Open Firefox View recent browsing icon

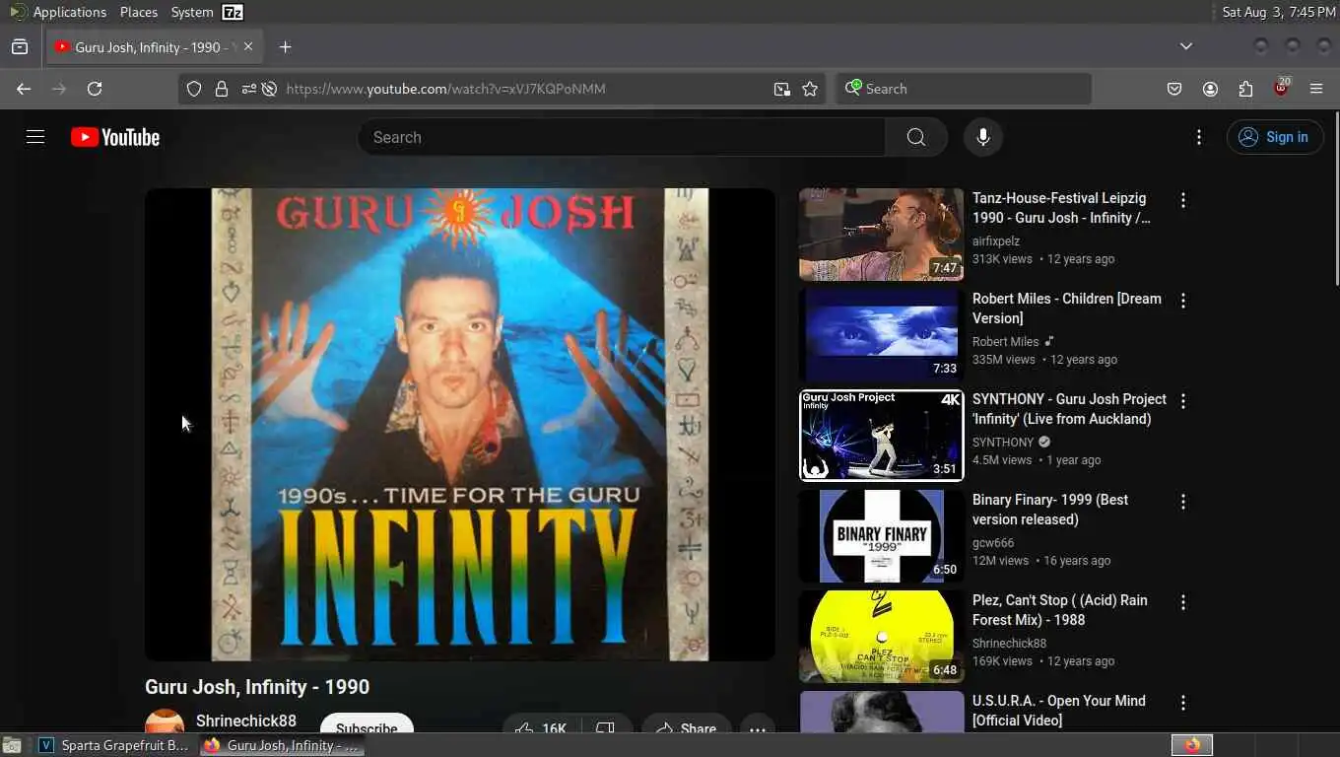20,46
